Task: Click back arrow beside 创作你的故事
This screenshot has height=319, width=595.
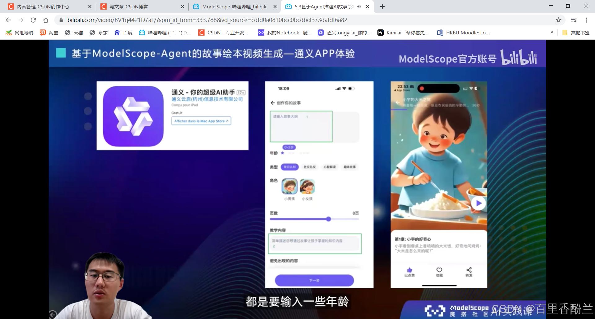Action: click(273, 103)
